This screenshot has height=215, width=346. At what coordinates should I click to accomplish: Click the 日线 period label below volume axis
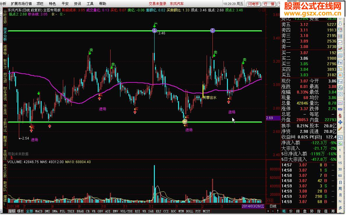(273, 206)
